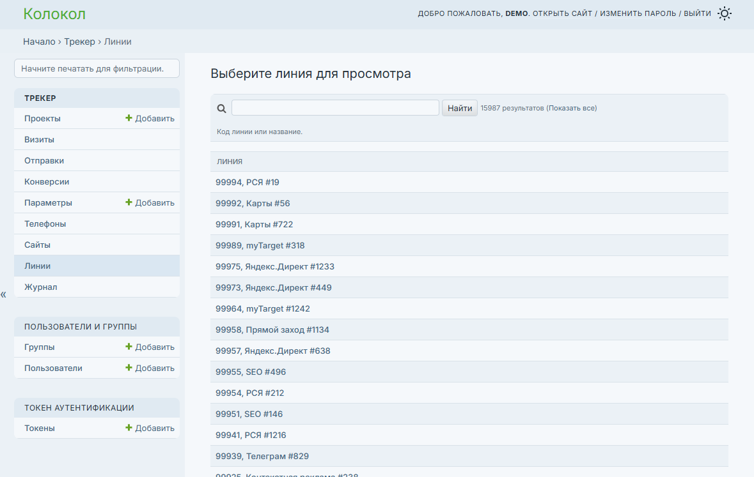Go to Начало in the breadcrumbs
Screen dimensions: 754x477
point(39,42)
